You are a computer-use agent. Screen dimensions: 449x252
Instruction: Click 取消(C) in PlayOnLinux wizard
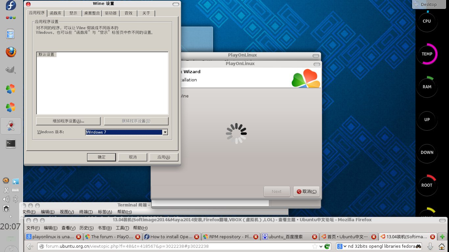[306, 192]
